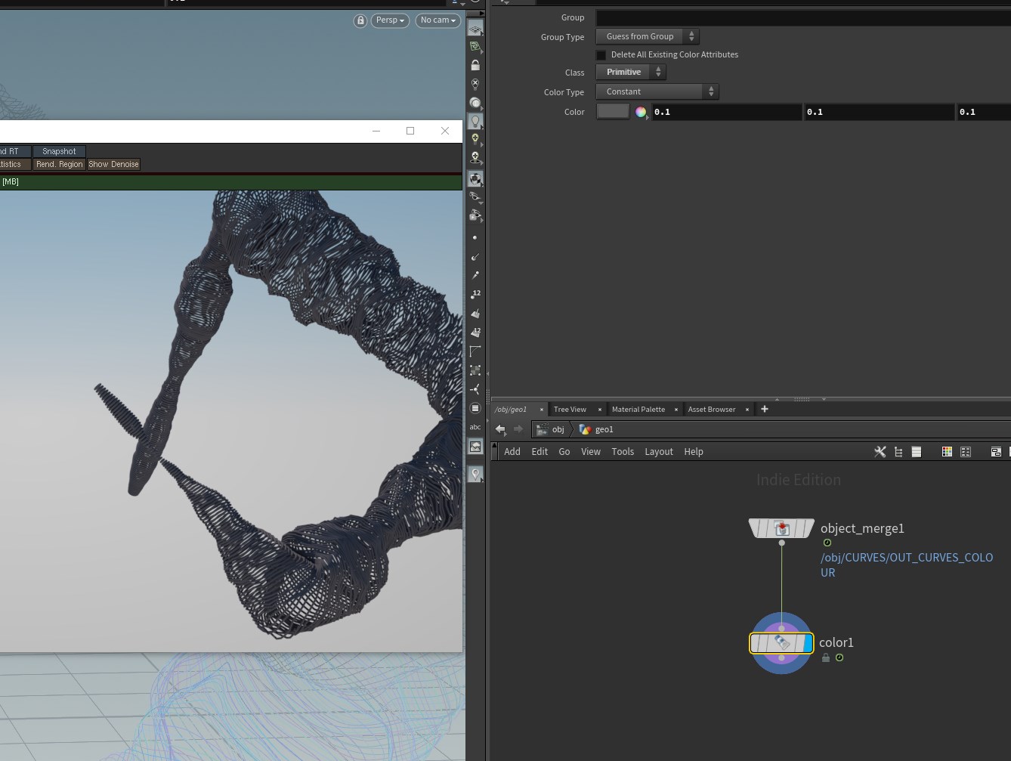
Task: Select the object_merge1 node icon
Action: (x=781, y=528)
